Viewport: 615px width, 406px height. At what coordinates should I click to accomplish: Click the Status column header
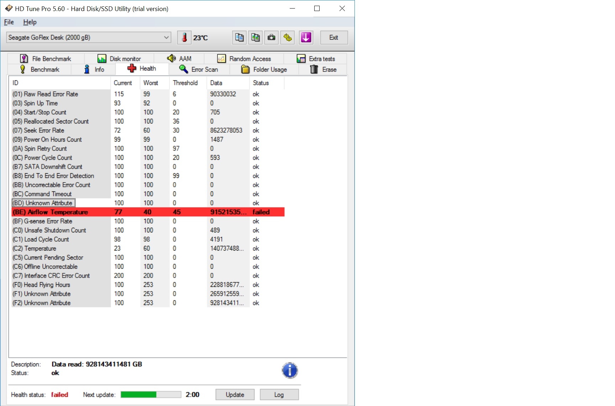tap(267, 83)
